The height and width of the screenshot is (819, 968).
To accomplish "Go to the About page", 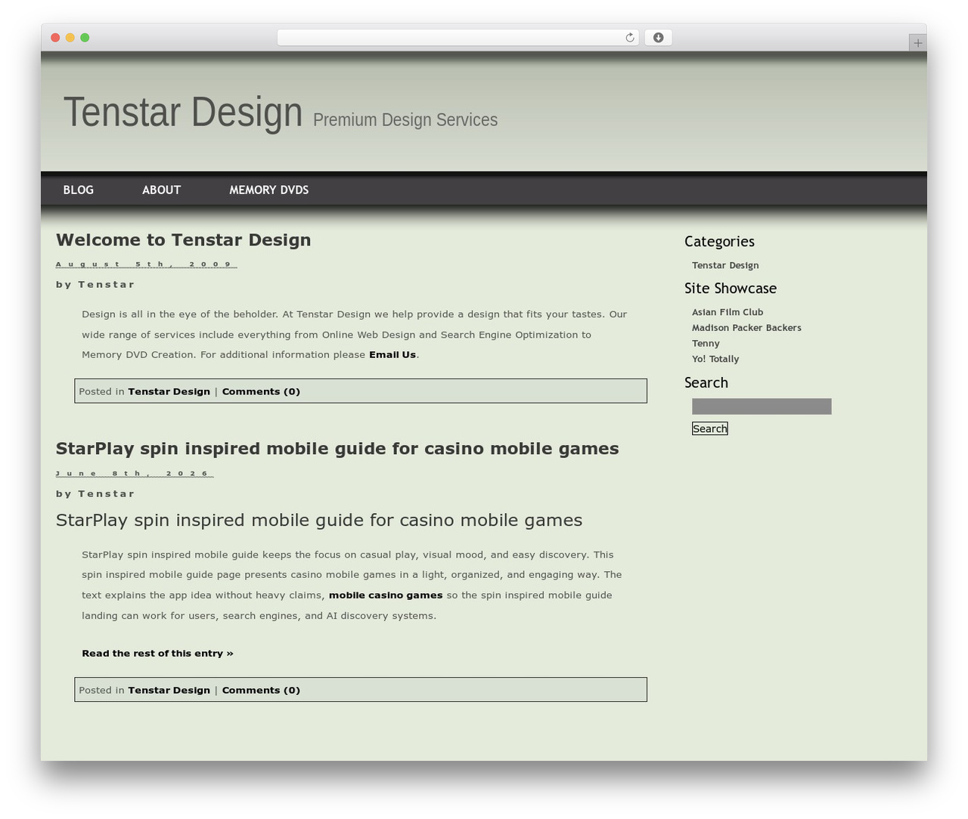I will point(161,190).
